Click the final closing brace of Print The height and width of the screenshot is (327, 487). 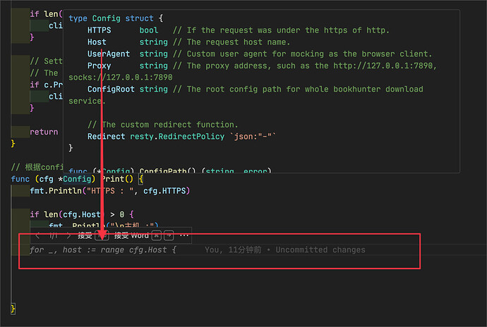coord(13,309)
